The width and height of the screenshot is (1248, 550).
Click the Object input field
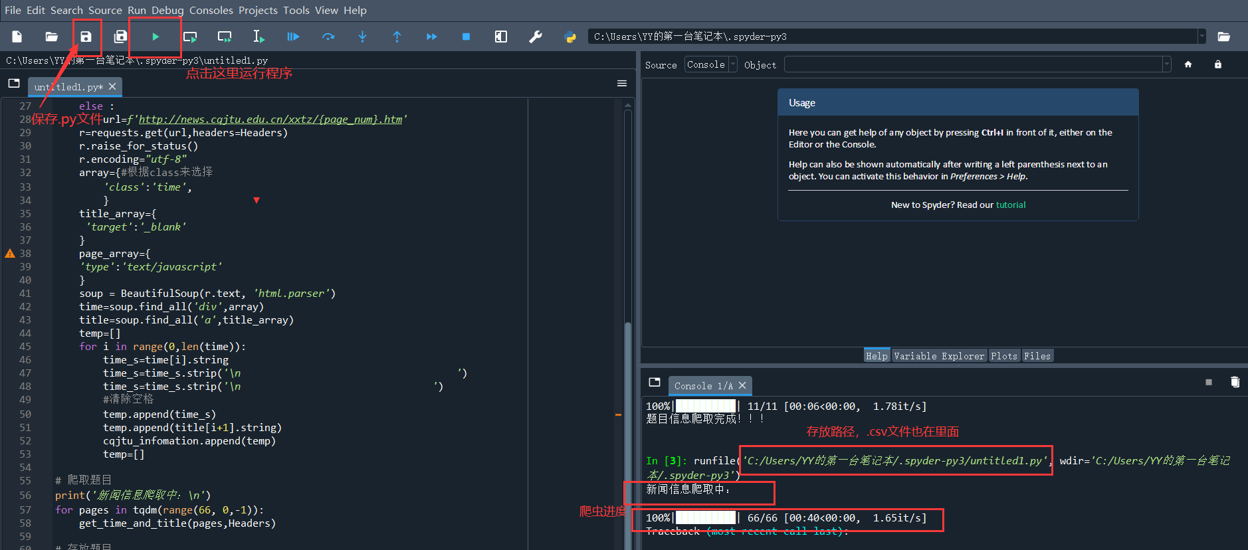973,64
